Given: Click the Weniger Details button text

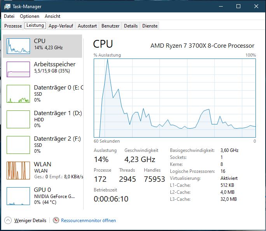Looking at the screenshot, I should (30, 221).
